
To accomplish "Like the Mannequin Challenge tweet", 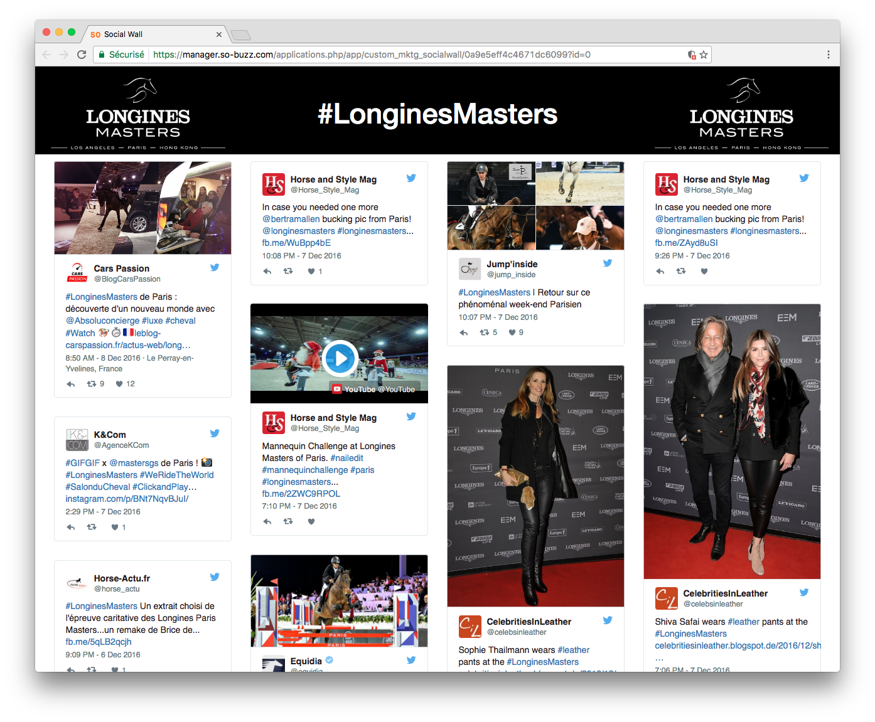I will click(311, 522).
